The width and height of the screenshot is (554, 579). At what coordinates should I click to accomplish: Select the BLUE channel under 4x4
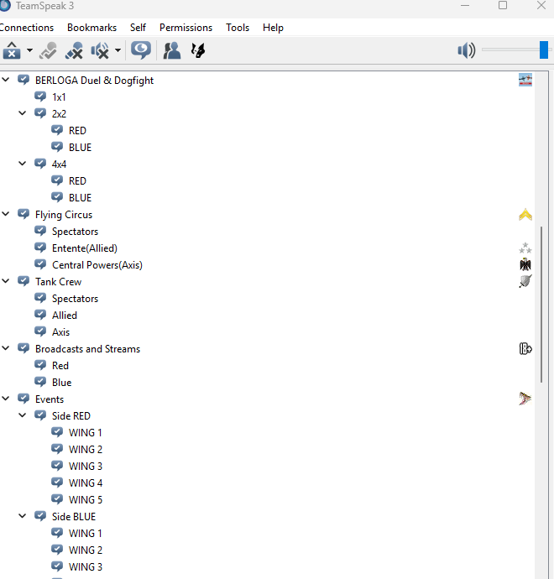click(80, 198)
